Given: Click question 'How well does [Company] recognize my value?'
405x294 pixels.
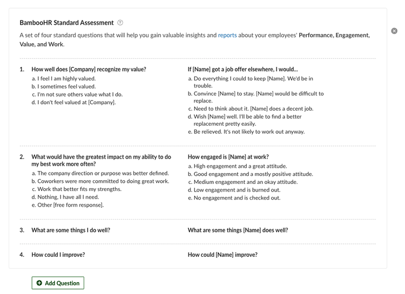Looking at the screenshot, I should pyautogui.click(x=89, y=69).
